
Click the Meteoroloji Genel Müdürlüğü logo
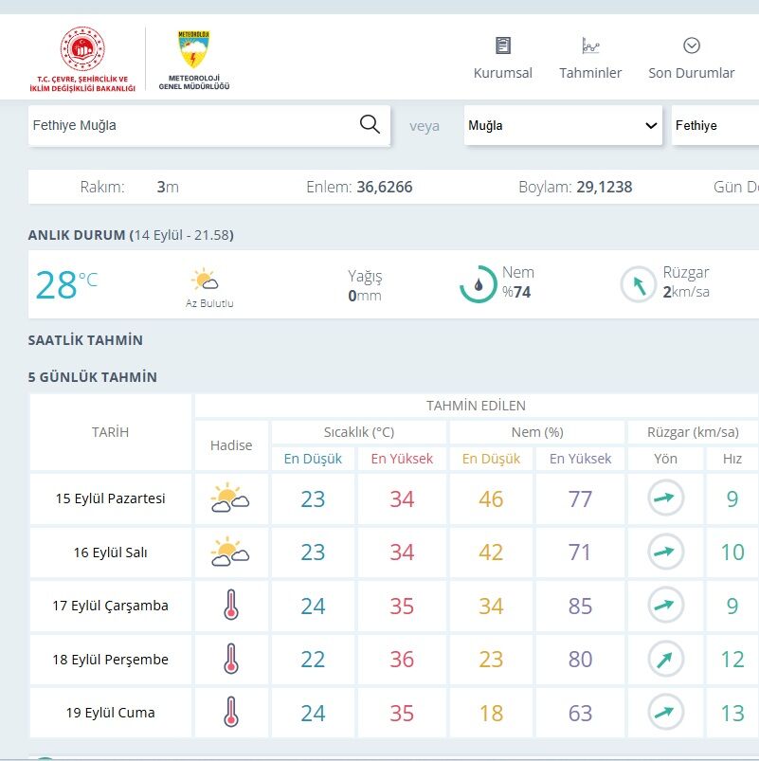coord(194,61)
